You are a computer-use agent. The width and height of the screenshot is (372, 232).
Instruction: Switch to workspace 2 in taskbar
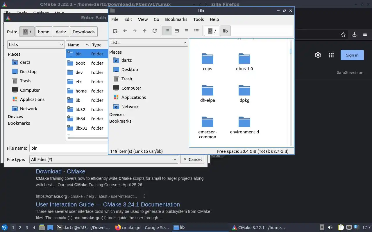click(x=20, y=228)
